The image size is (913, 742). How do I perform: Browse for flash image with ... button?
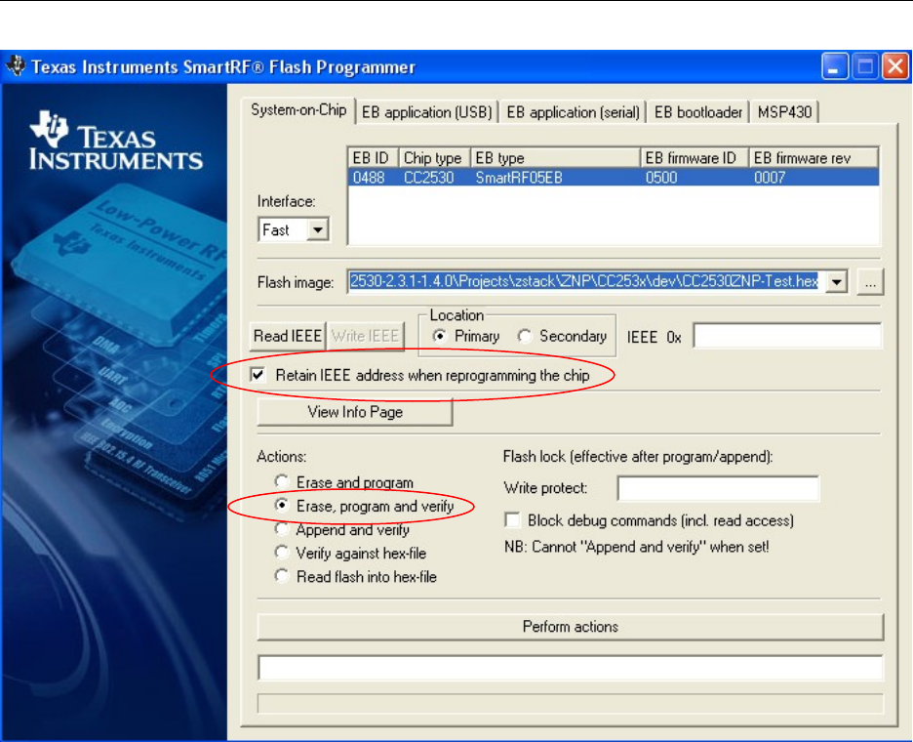(870, 282)
